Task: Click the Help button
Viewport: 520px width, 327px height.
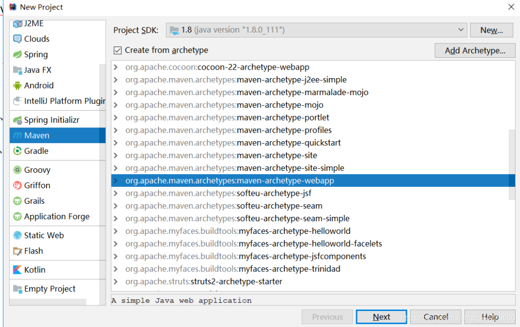Action: 490,317
